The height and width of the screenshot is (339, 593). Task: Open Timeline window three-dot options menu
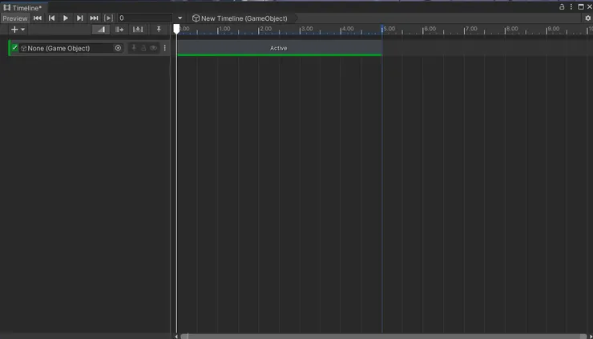tap(571, 6)
